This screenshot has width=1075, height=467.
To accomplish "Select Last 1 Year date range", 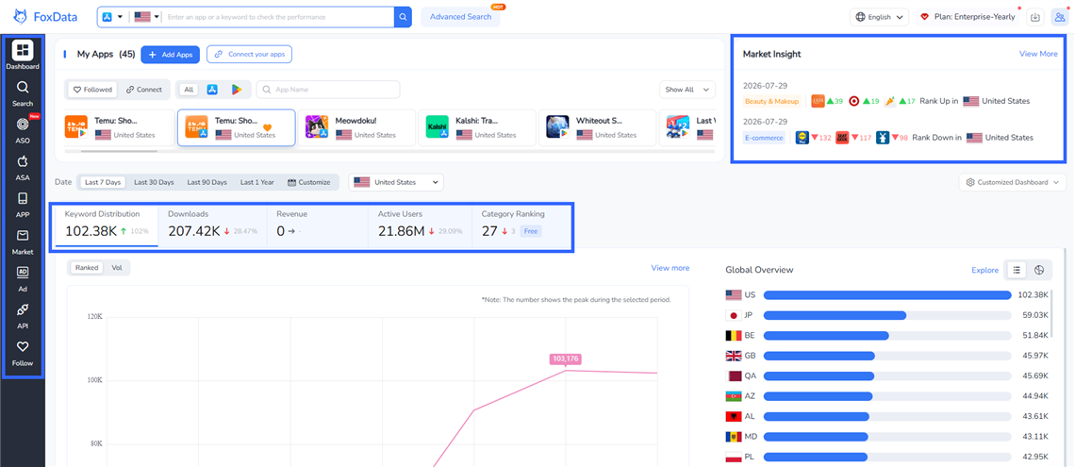I will tap(257, 182).
